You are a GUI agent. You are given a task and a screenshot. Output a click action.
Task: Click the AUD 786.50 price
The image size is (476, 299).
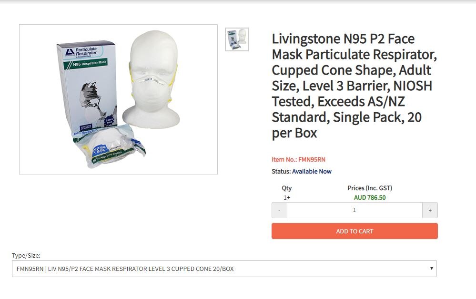coord(370,198)
